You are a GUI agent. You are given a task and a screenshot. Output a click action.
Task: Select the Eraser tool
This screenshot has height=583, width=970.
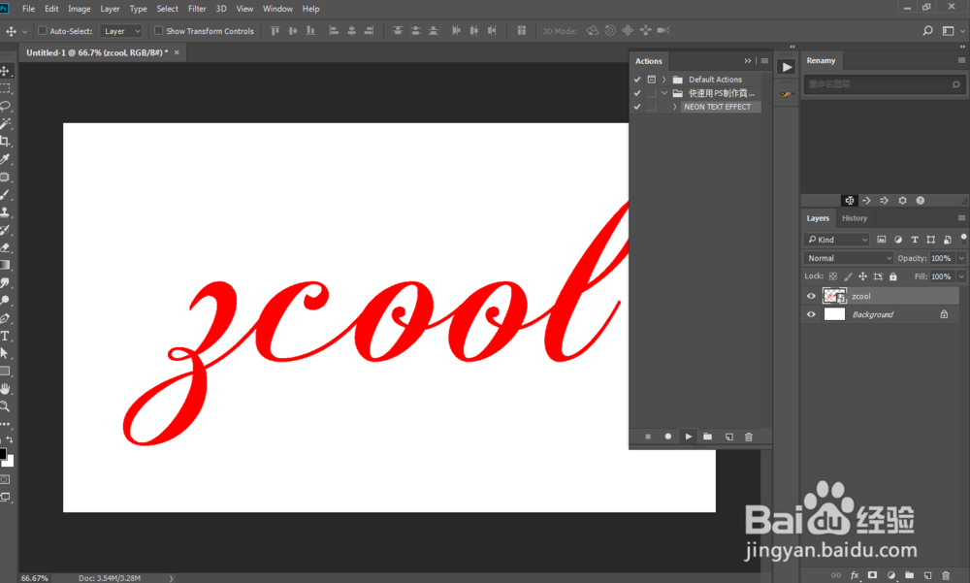click(5, 247)
